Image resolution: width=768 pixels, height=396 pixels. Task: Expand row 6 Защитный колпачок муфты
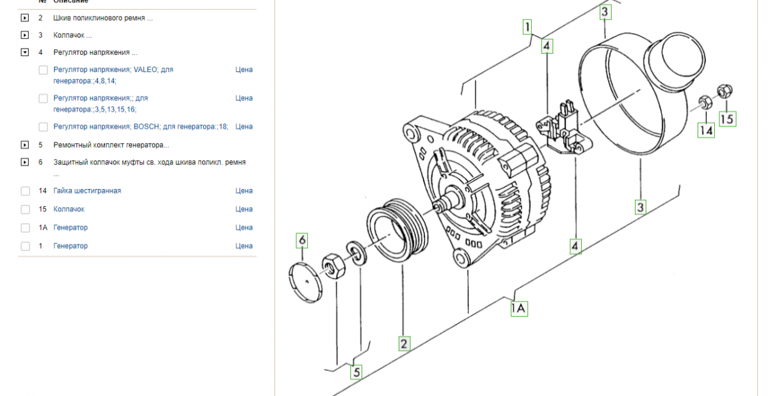25,162
